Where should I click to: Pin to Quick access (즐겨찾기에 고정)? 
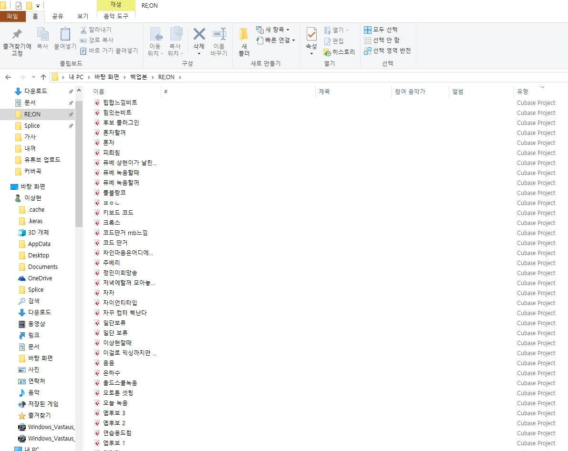click(17, 41)
